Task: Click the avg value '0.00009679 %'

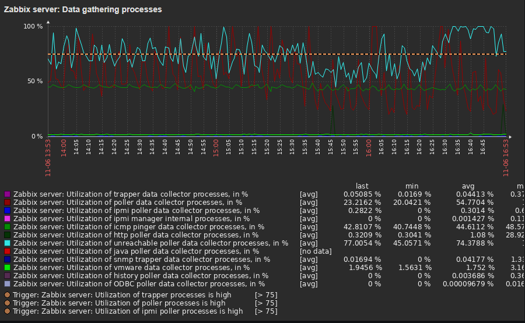Action: (468, 284)
